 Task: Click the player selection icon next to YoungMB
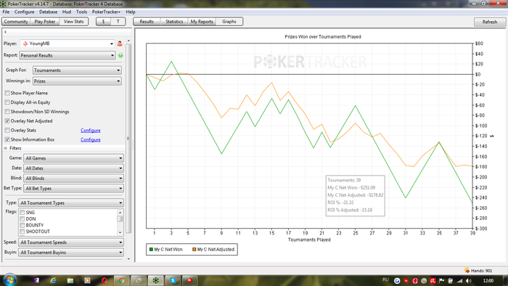coord(120,44)
